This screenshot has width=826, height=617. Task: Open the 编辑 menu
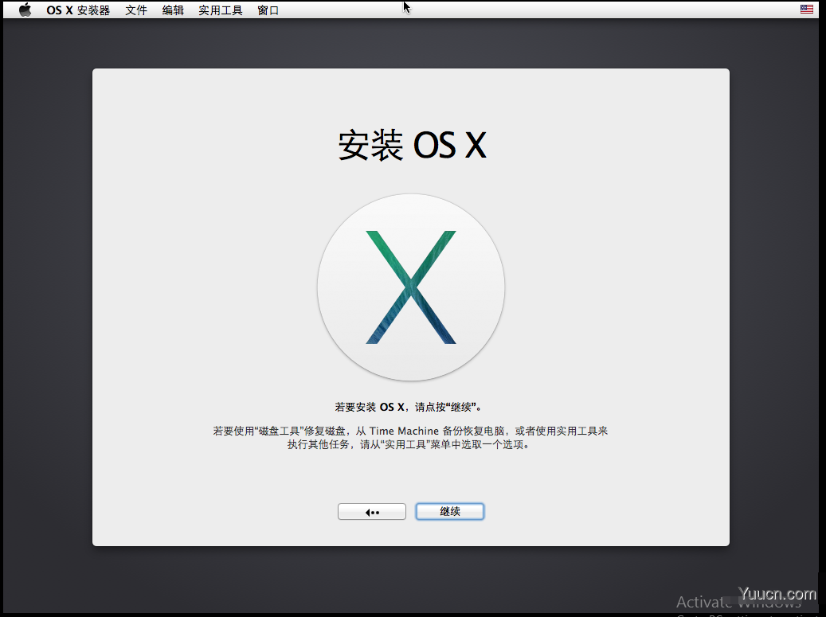pos(173,10)
